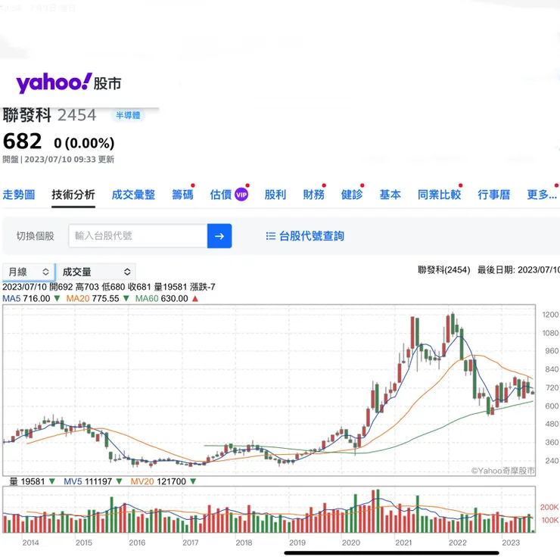The image size is (560, 560).
Task: Open the 同業比較 tab
Action: pos(439,195)
